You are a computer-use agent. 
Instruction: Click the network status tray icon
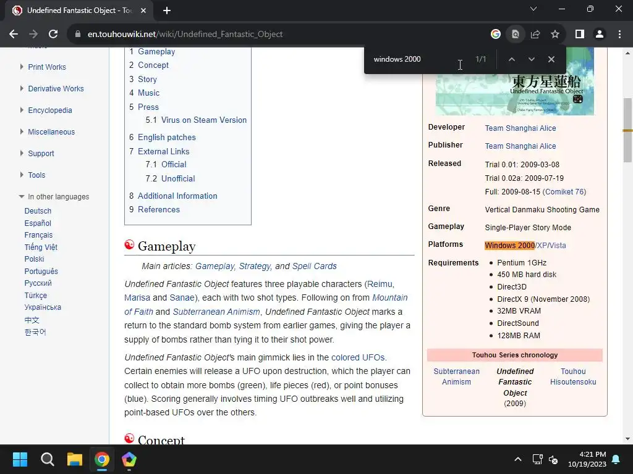click(537, 459)
